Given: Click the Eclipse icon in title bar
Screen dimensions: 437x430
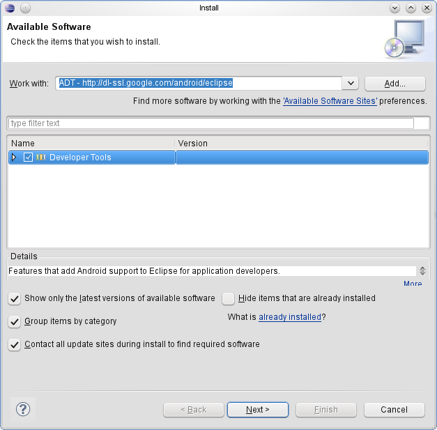Looking at the screenshot, I should pyautogui.click(x=9, y=8).
